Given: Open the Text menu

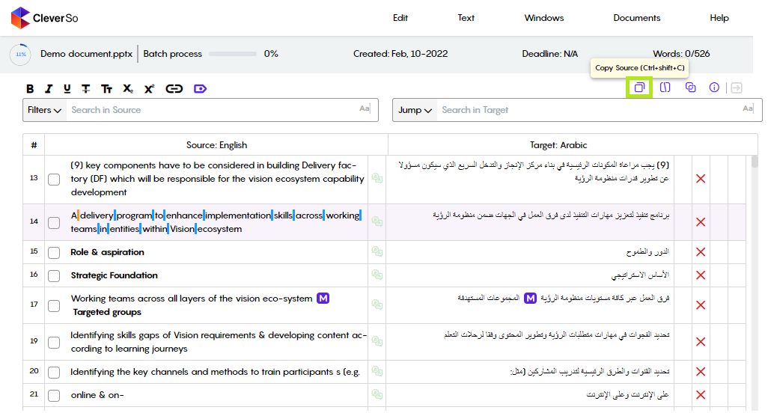Looking at the screenshot, I should [x=466, y=18].
